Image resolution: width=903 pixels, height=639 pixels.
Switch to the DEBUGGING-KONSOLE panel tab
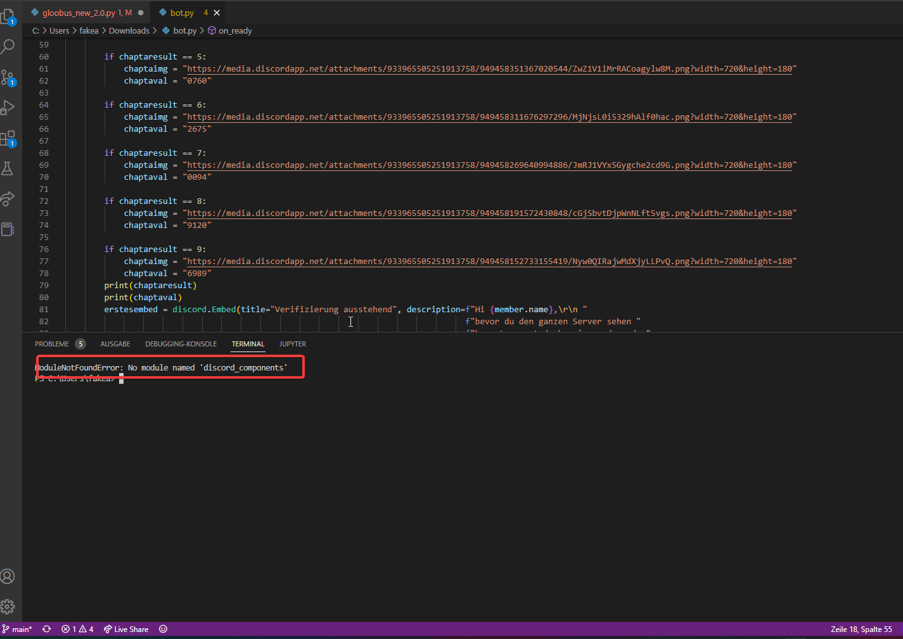(181, 344)
